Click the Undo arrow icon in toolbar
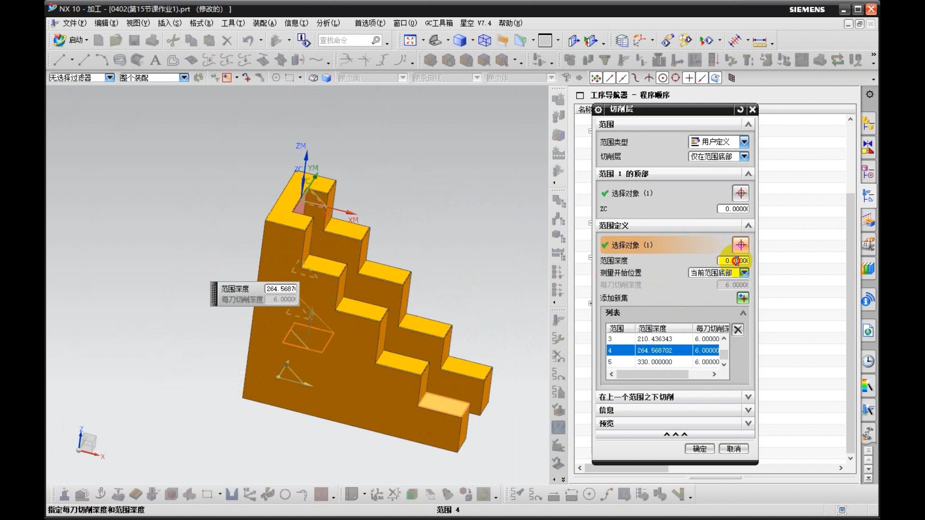The width and height of the screenshot is (925, 520). click(x=248, y=40)
